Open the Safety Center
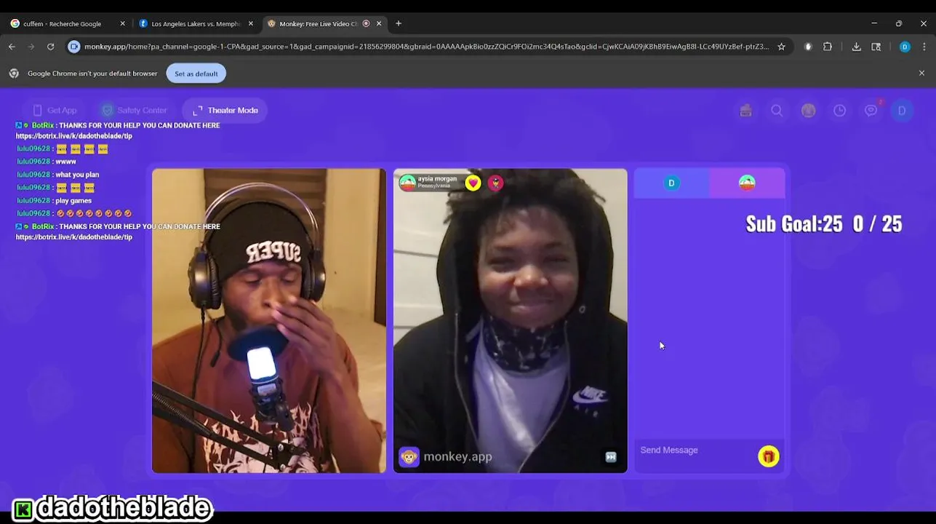The image size is (936, 524). 135,111
